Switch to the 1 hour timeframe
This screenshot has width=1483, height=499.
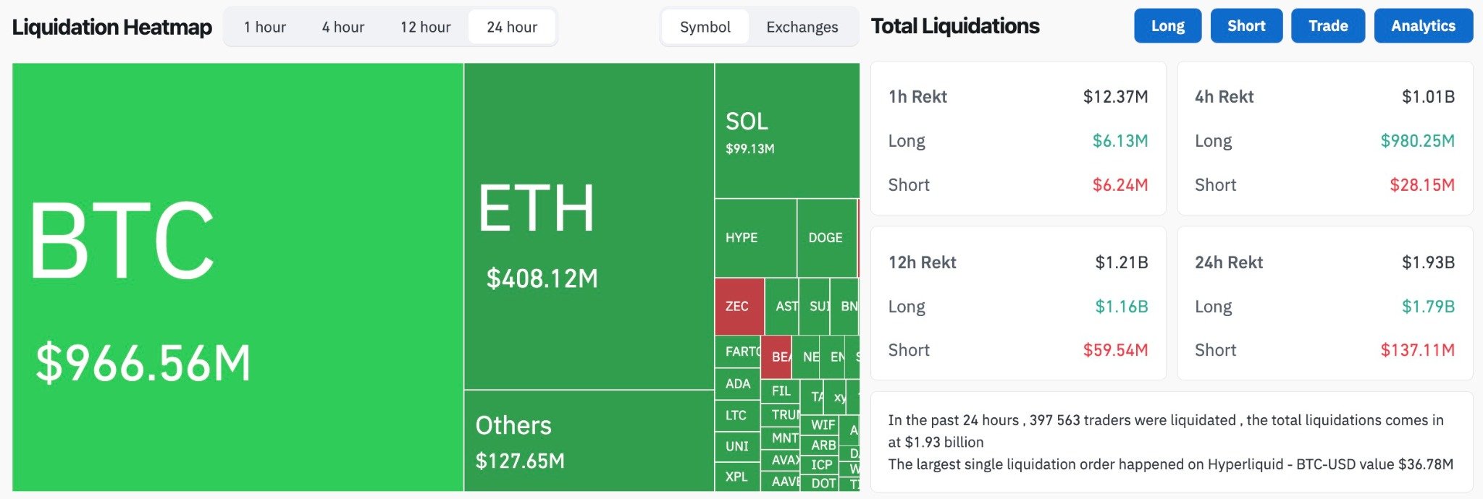click(x=265, y=27)
